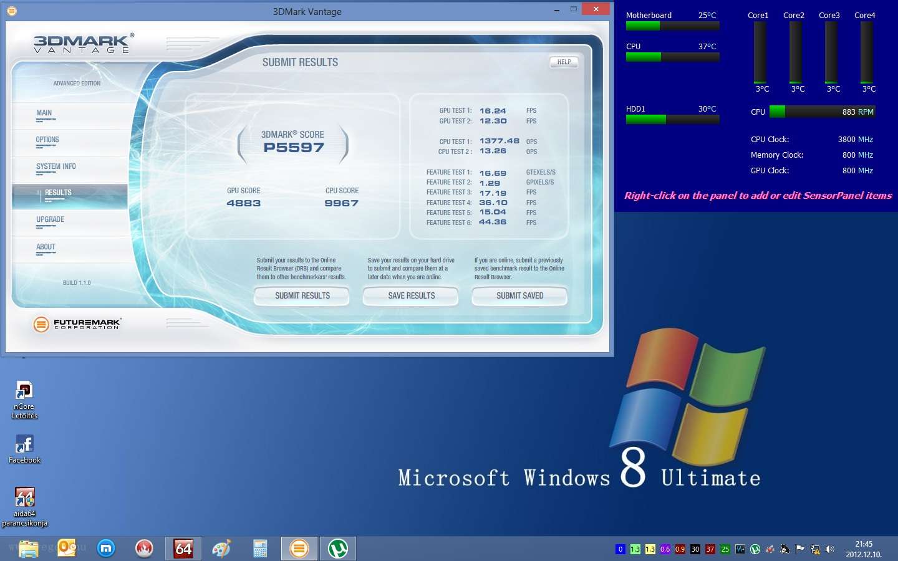Select the 3DMark Vantage taskbar button
The height and width of the screenshot is (561, 898).
click(299, 549)
